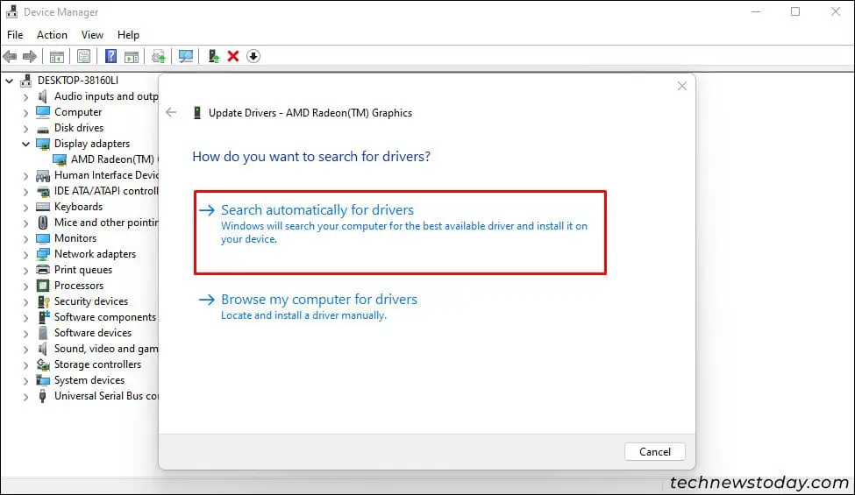Select the Processors label
855x495 pixels.
[x=79, y=286]
